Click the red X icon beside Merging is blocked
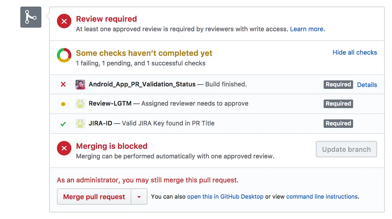Image resolution: width=392 pixels, height=219 pixels. (x=64, y=148)
